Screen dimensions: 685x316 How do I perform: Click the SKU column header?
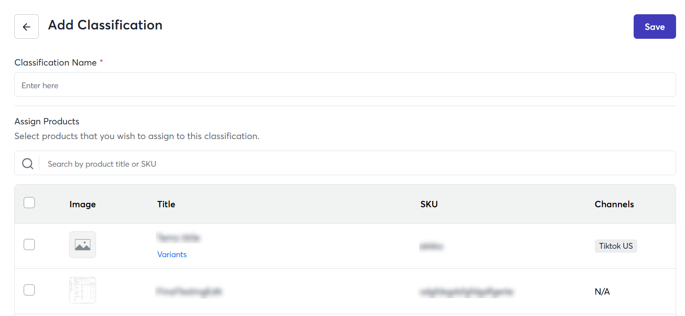tap(429, 204)
